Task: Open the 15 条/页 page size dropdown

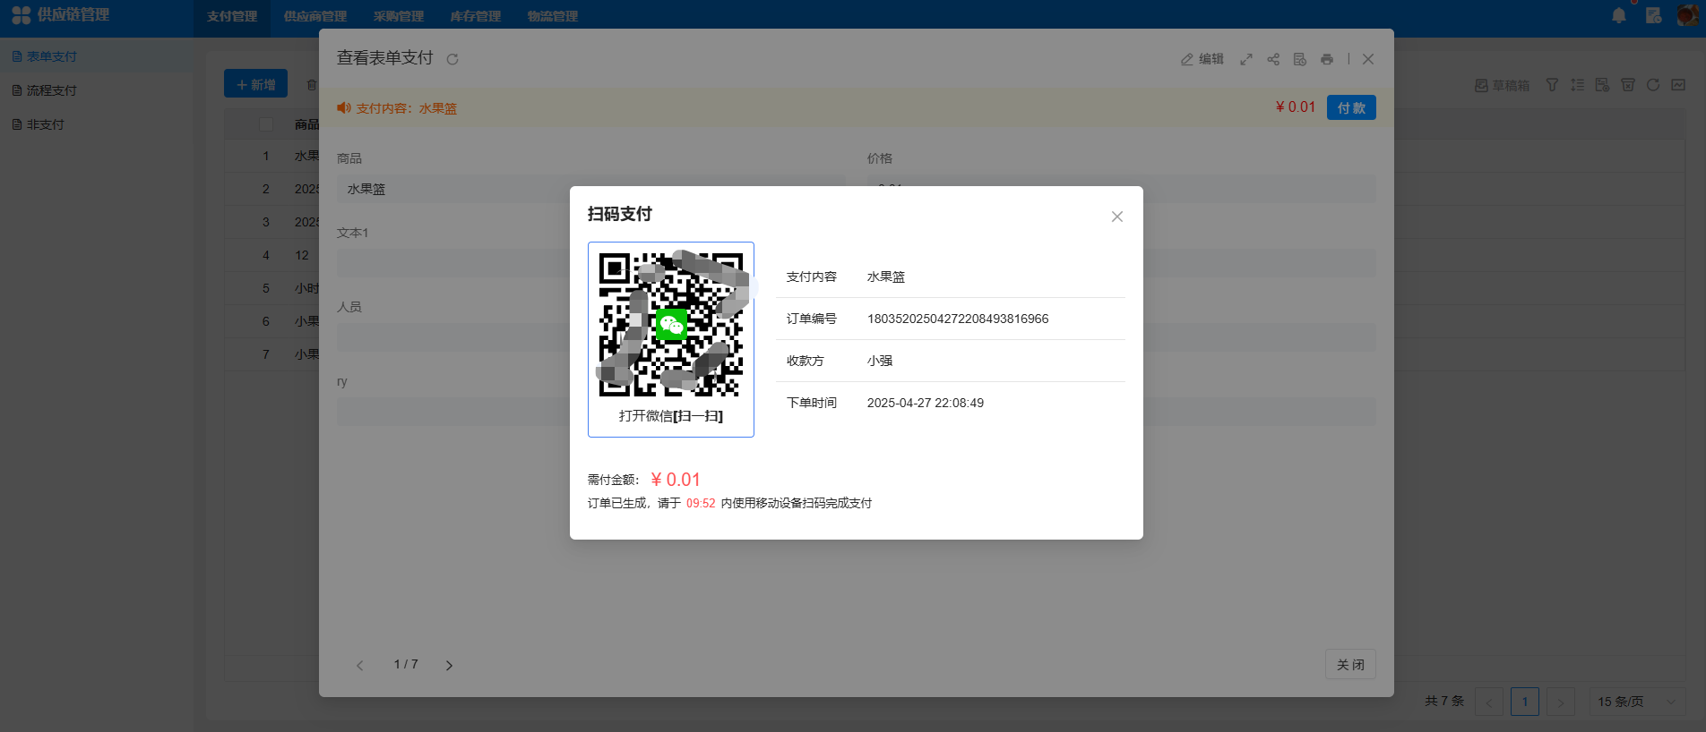Action: [x=1635, y=702]
